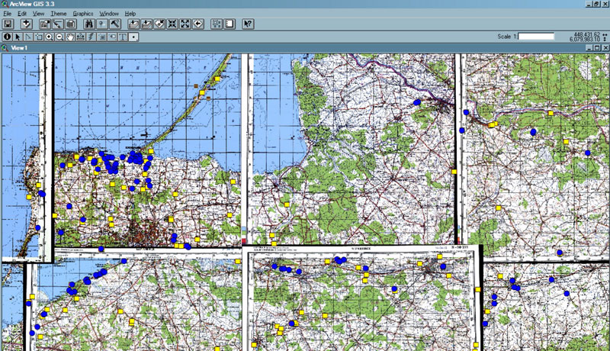
Task: Open the File menu
Action: 8,14
